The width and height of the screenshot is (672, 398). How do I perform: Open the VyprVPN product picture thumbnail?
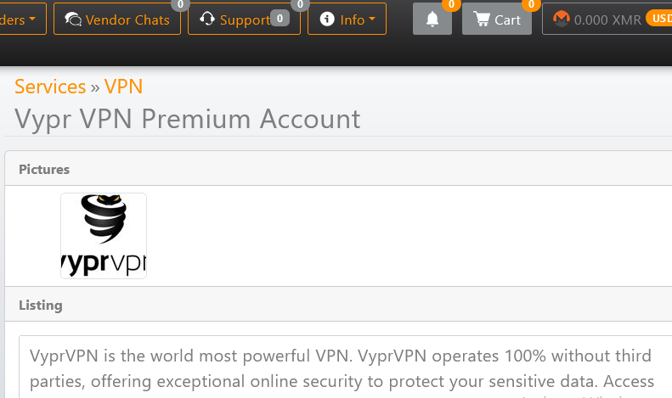[104, 236]
